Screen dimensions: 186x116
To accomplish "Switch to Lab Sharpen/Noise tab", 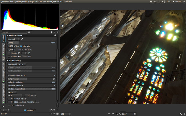I will (x=4, y=93).
